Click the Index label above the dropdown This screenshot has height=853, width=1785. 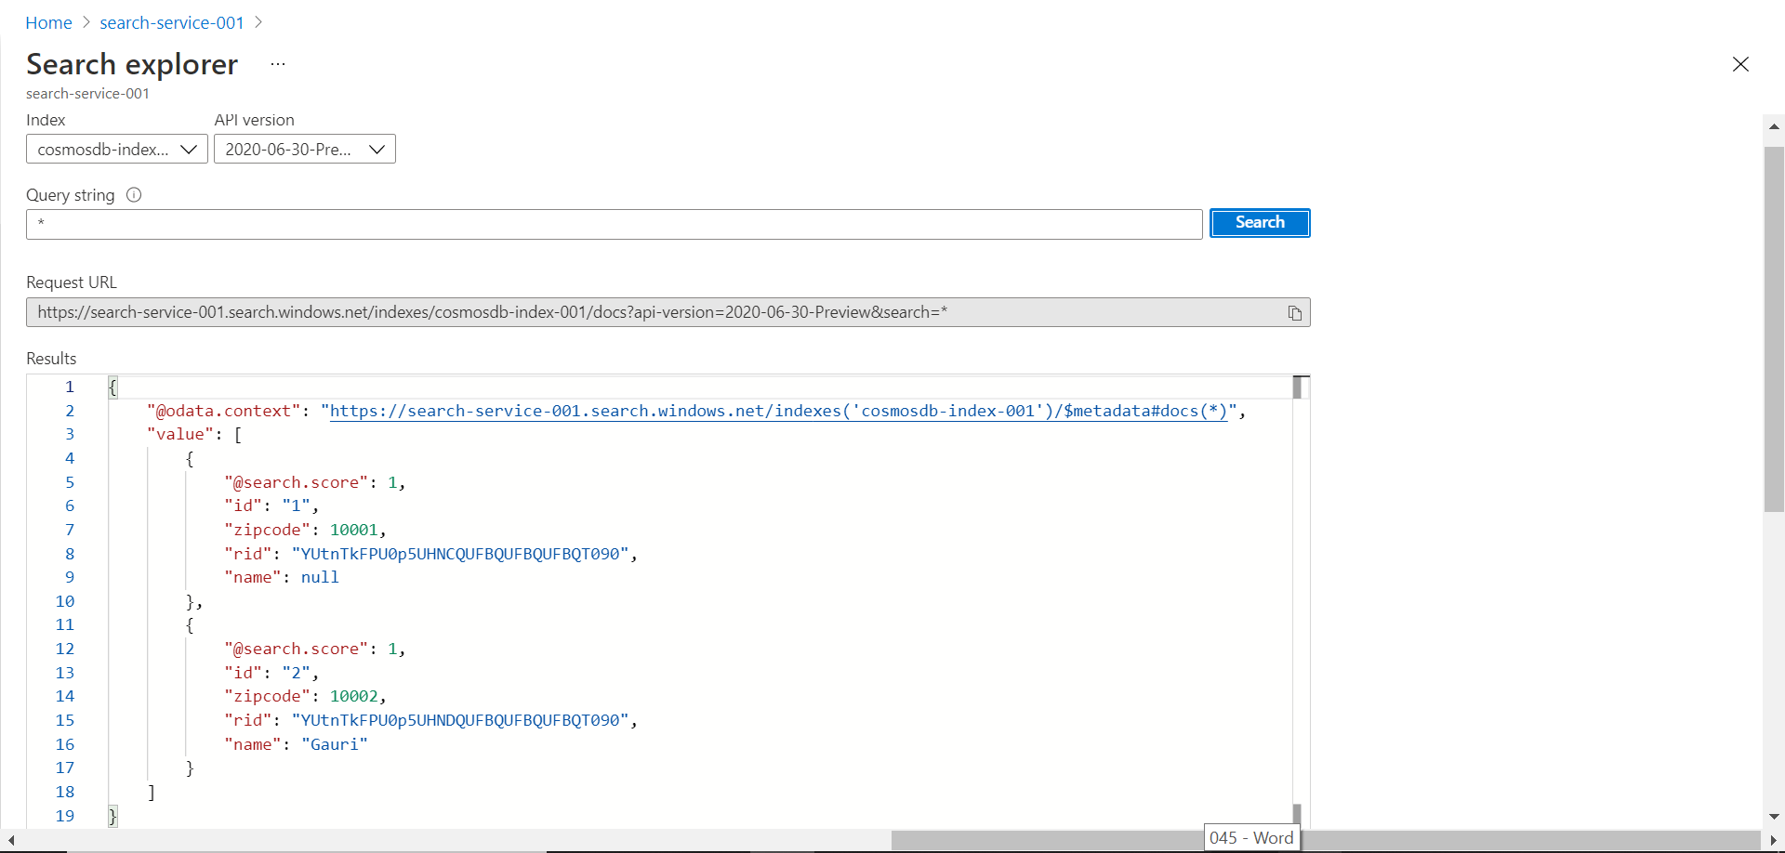click(x=46, y=120)
